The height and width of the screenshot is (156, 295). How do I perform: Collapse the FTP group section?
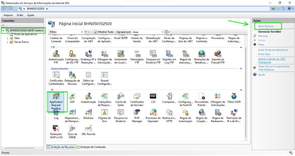tap(241, 47)
